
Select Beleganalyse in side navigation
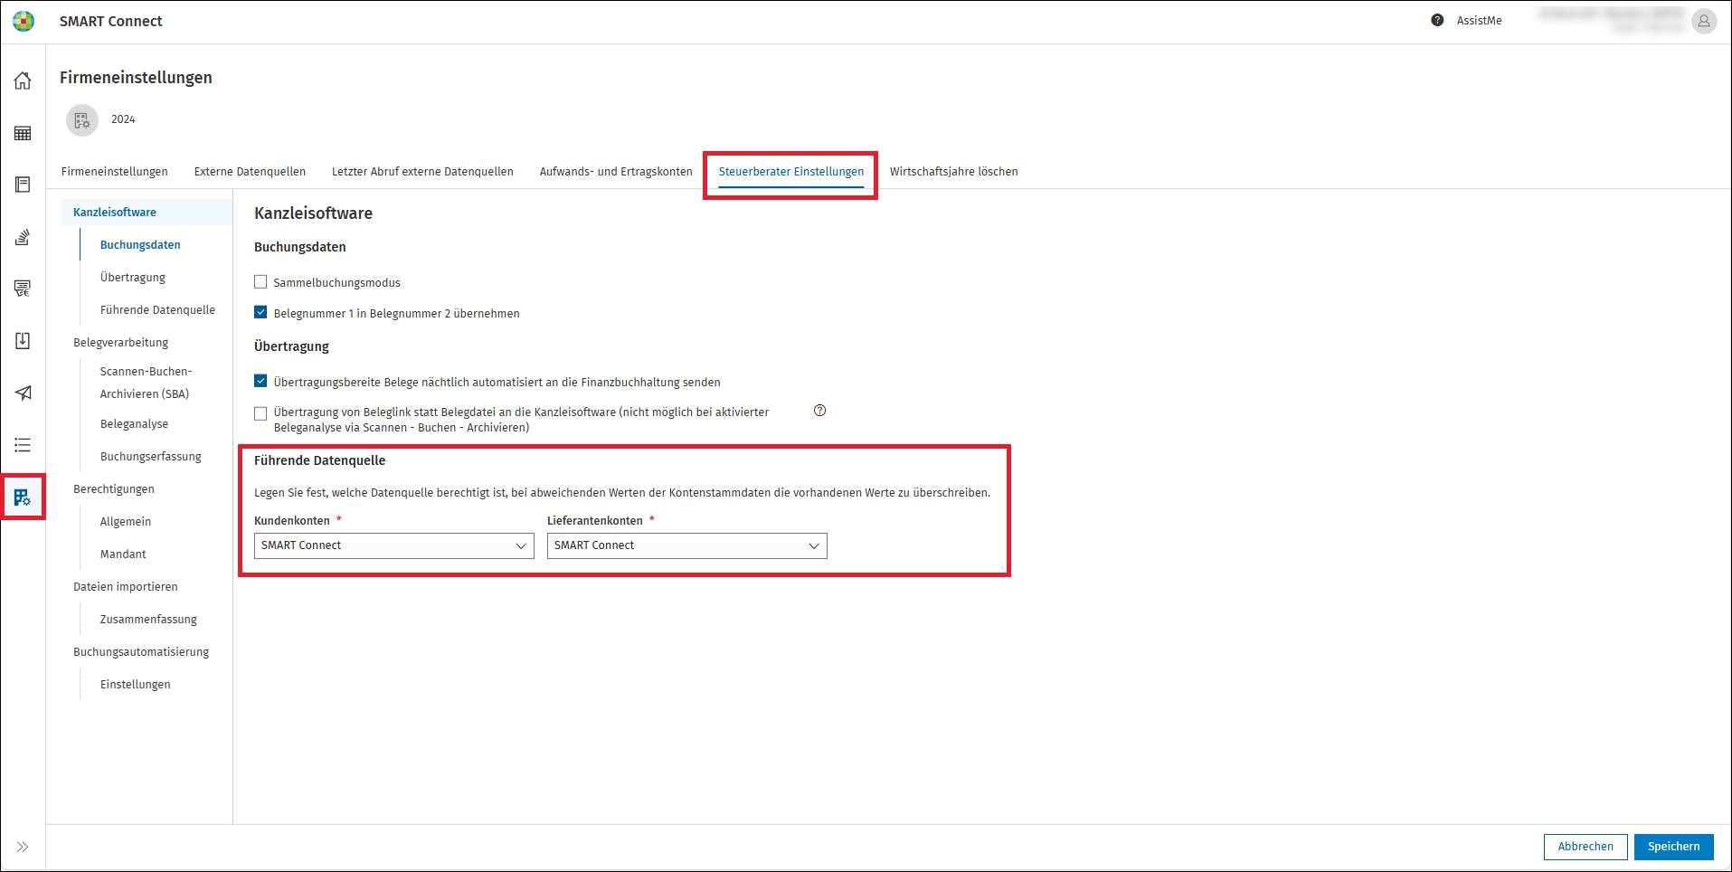point(134,424)
